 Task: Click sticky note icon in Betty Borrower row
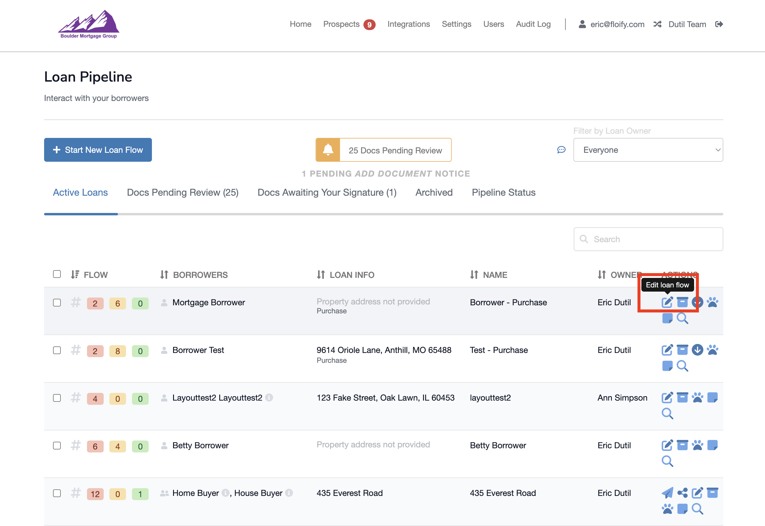(713, 445)
